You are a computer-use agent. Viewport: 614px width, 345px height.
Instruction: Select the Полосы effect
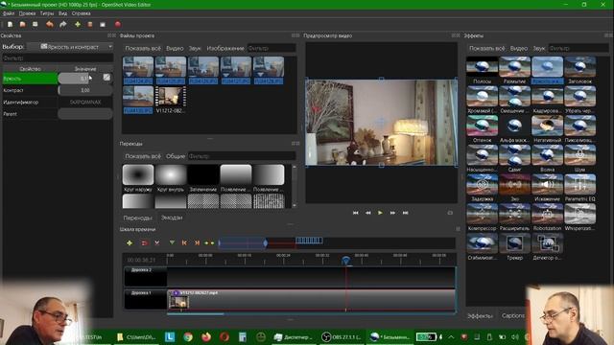tap(482, 70)
